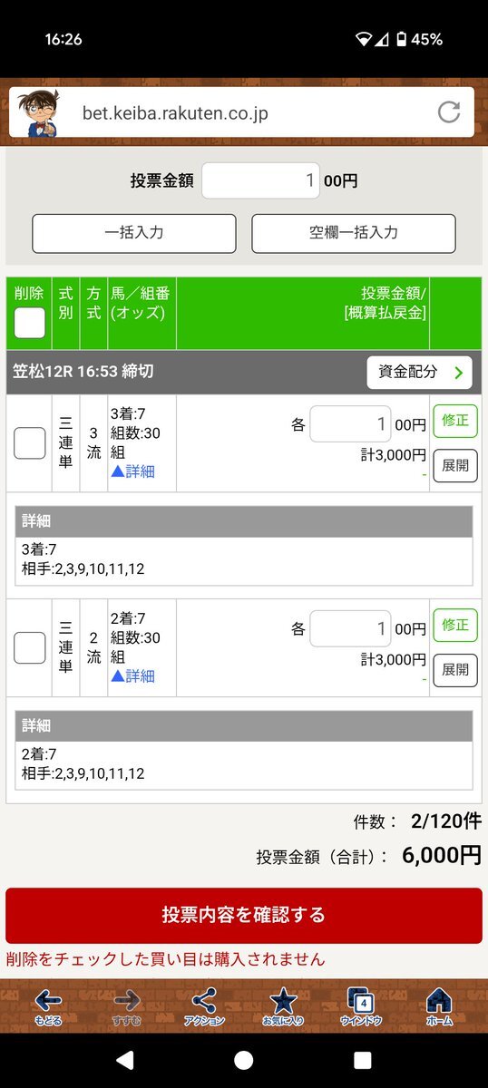The height and width of the screenshot is (1088, 488).
Task: Check delete box for 3着:7 bet
Action: (29, 442)
